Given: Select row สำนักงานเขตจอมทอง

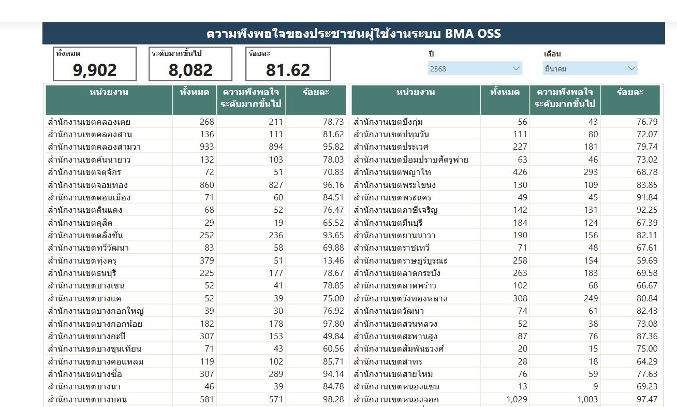Looking at the screenshot, I should (x=196, y=185).
